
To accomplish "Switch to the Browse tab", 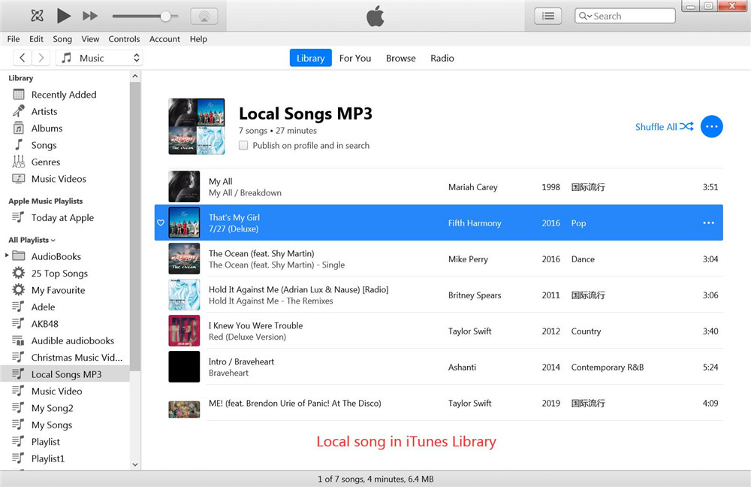I will coord(401,58).
